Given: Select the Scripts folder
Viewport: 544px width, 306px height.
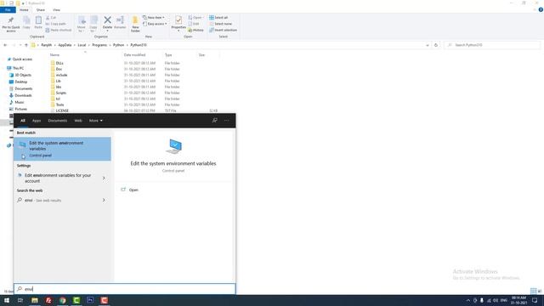Looking at the screenshot, I should (60, 93).
